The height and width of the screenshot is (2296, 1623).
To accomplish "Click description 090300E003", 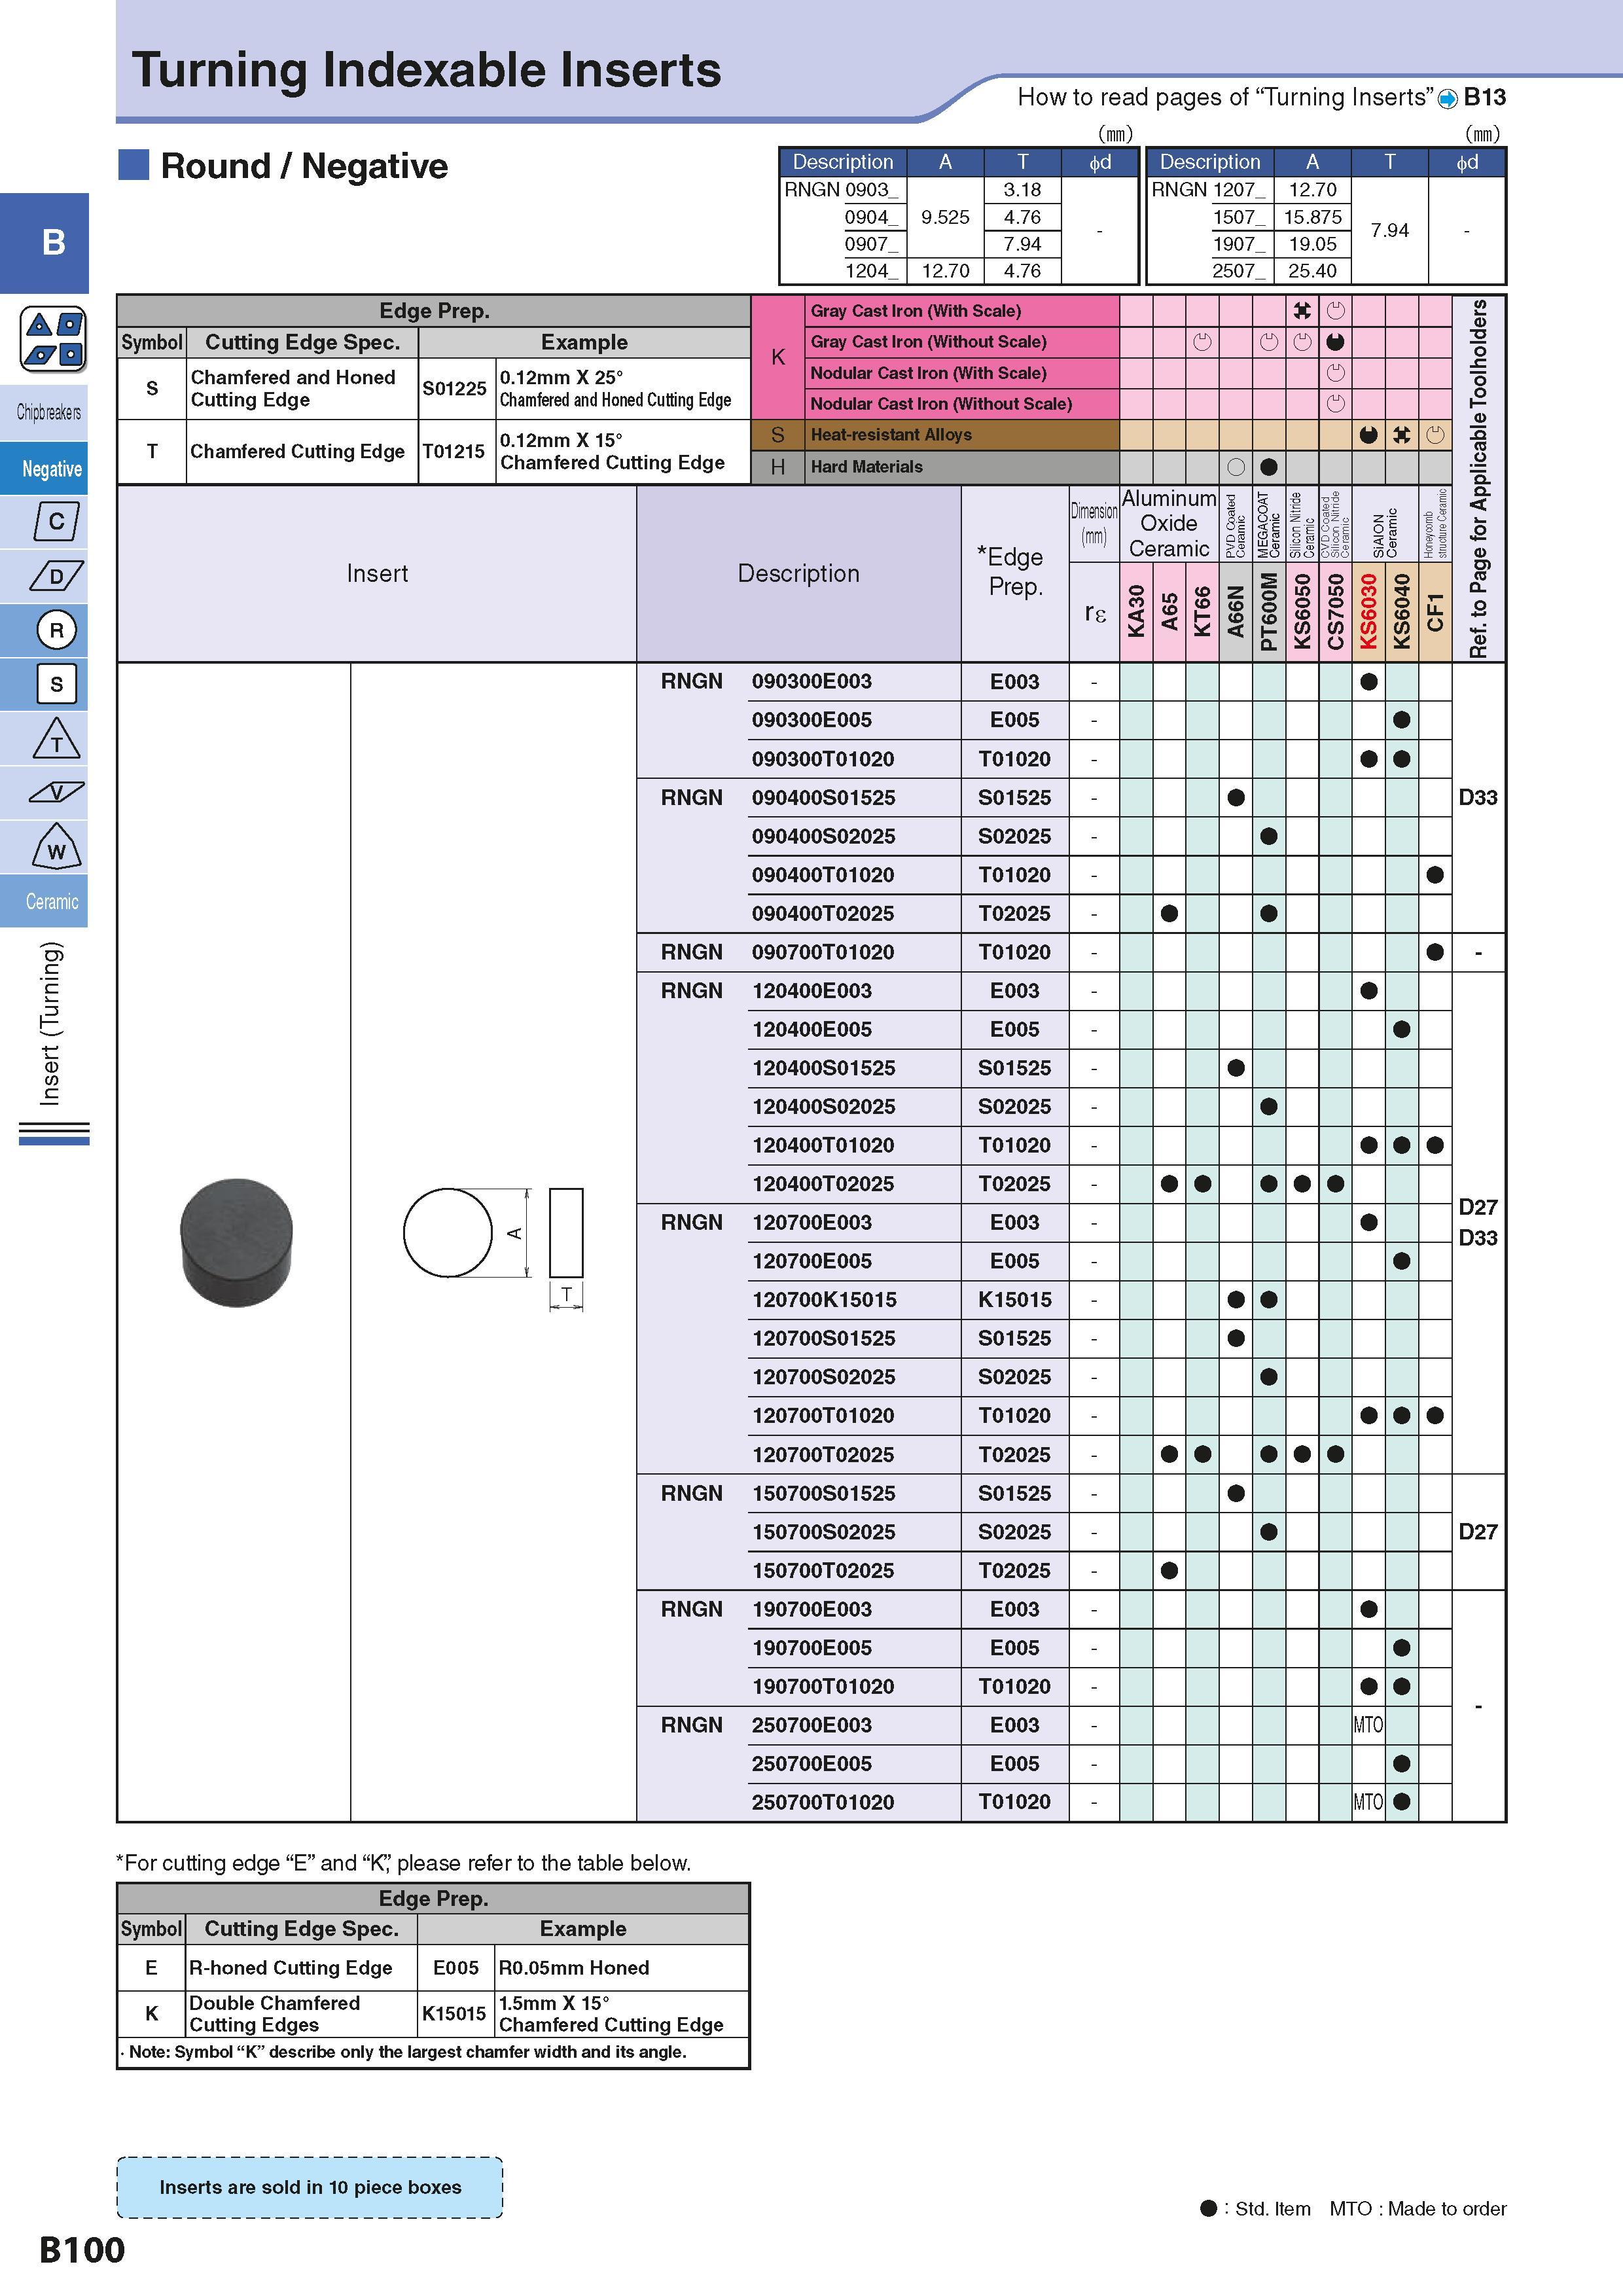I will click(812, 681).
